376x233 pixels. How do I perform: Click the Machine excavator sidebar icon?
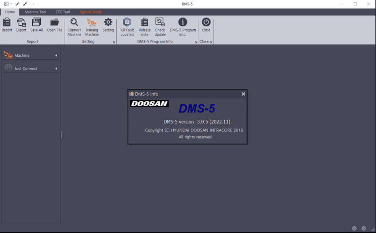tap(8, 55)
